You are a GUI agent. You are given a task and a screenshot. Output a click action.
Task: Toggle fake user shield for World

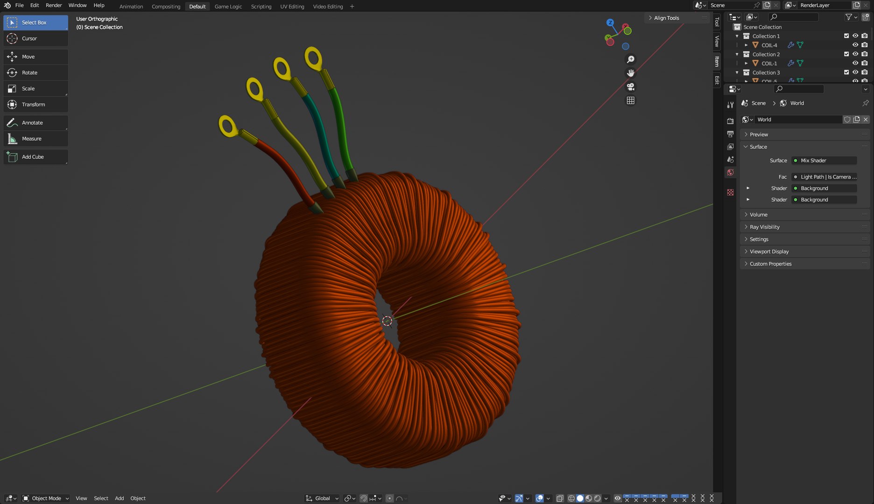(847, 119)
